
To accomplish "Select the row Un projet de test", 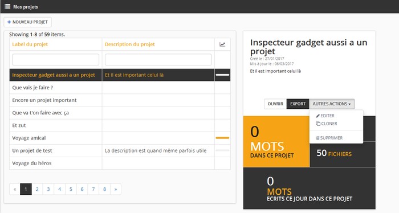I will (x=120, y=150).
